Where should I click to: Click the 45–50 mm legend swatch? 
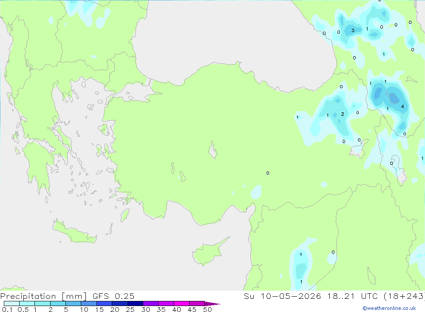click(197, 303)
